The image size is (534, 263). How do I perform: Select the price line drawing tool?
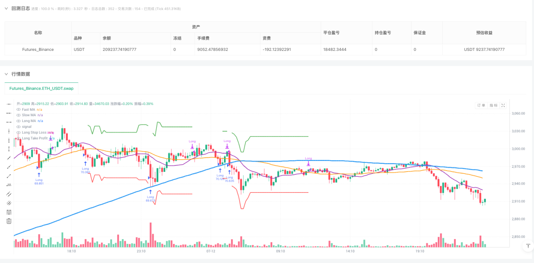[x=9, y=185]
